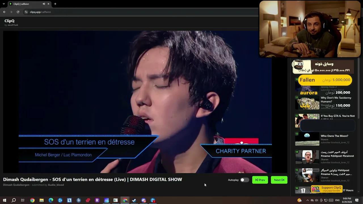Open the Windows Start menu
This screenshot has width=363, height=204.
click(5, 200)
